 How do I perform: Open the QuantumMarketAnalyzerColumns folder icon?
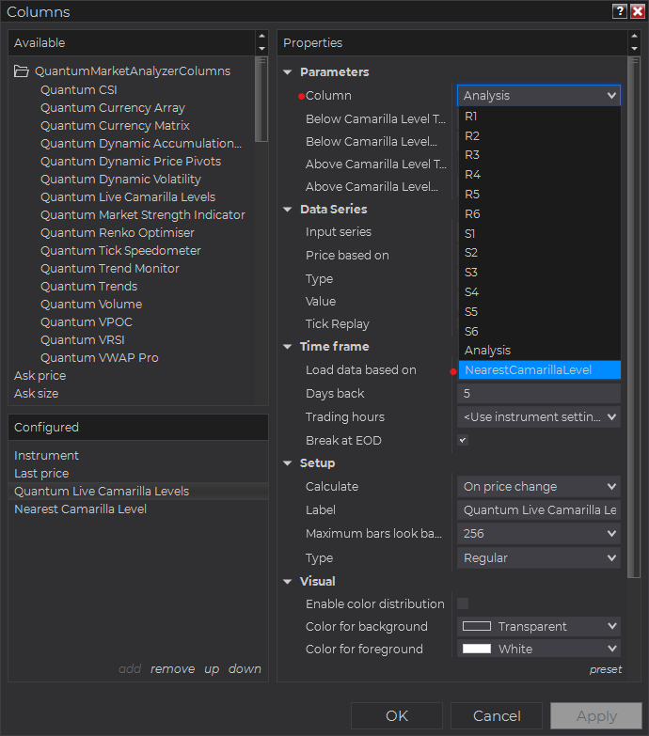point(21,71)
